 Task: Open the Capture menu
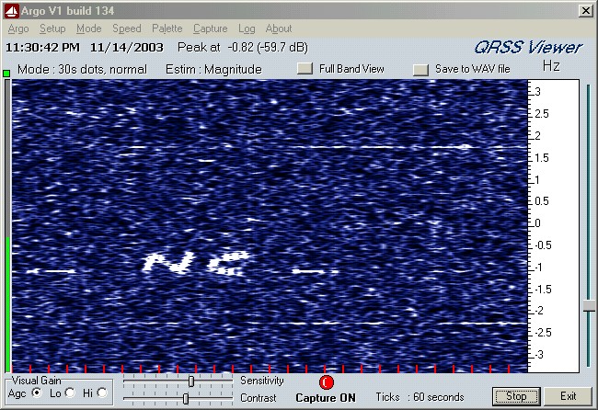[210, 28]
